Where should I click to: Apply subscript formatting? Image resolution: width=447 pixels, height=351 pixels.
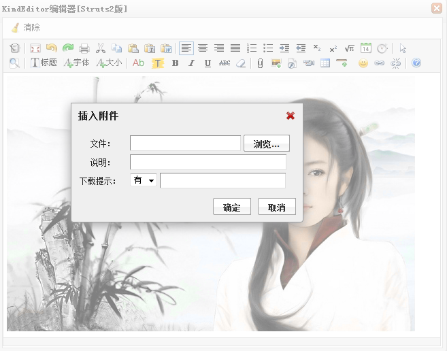(x=317, y=48)
